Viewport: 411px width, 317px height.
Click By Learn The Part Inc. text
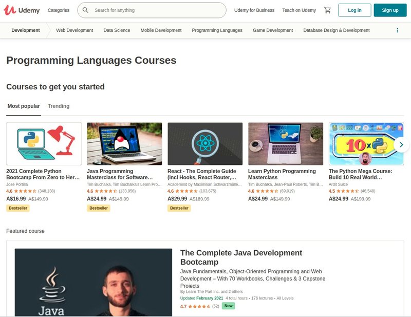pyautogui.click(x=212, y=291)
